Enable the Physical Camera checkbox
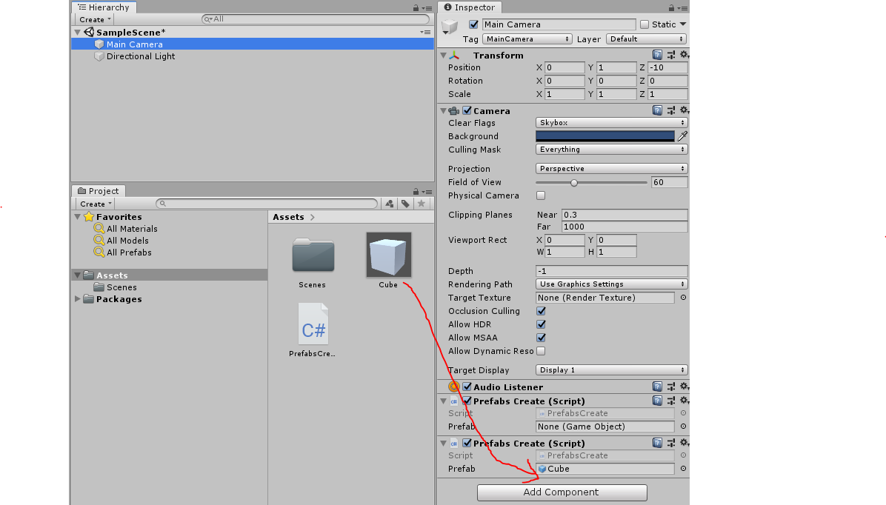The width and height of the screenshot is (886, 505). 540,195
